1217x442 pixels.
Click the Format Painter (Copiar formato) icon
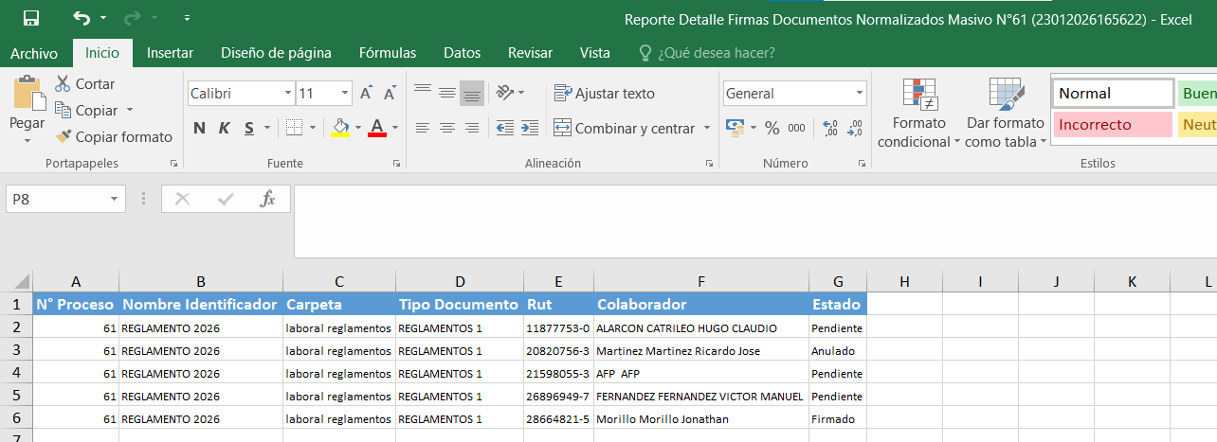64,137
